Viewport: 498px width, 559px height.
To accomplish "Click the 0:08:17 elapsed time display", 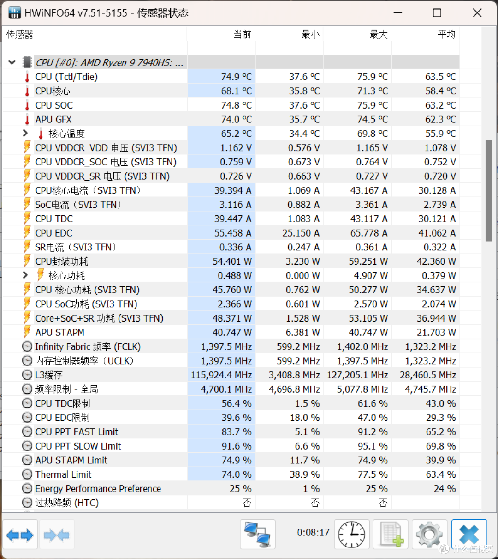I will [313, 532].
